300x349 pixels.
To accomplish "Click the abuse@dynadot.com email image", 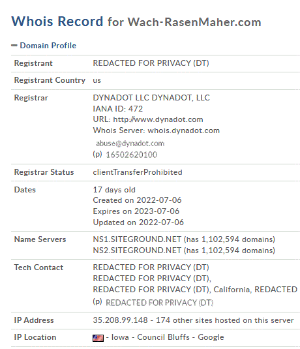I will pos(130,144).
